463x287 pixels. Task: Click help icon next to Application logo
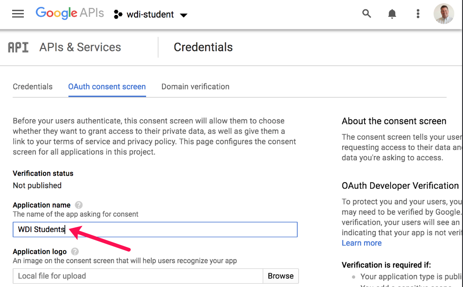coord(75,252)
